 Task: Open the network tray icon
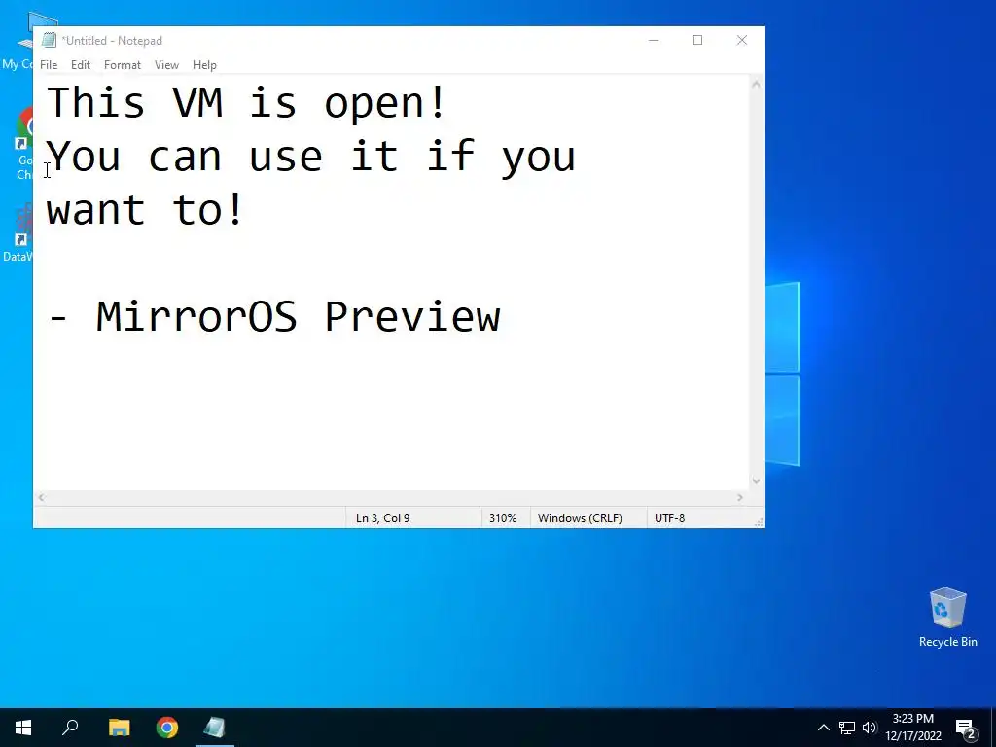click(847, 728)
